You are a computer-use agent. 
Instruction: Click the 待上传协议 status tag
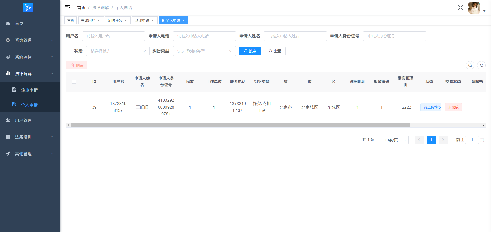[431, 107]
